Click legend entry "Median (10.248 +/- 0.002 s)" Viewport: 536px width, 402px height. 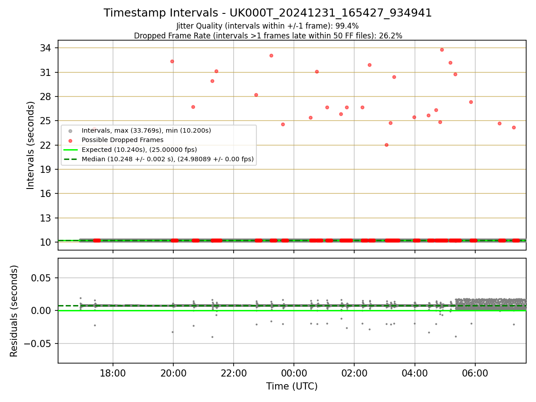pyautogui.click(x=167, y=159)
